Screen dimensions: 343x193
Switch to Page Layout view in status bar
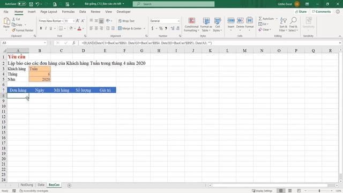289,191
